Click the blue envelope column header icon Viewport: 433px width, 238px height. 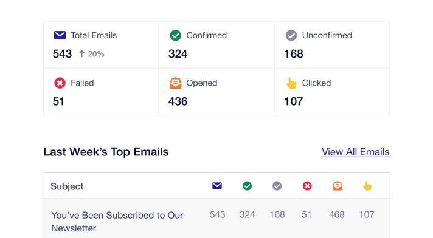coord(217,186)
